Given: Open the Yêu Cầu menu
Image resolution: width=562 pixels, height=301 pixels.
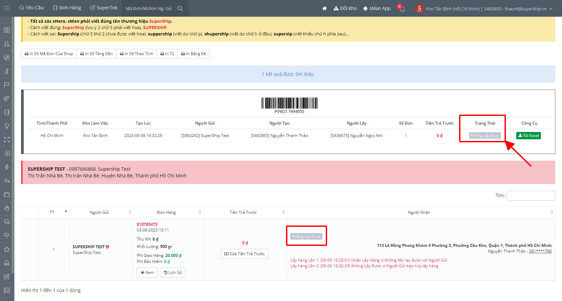Looking at the screenshot, I should click(31, 8).
